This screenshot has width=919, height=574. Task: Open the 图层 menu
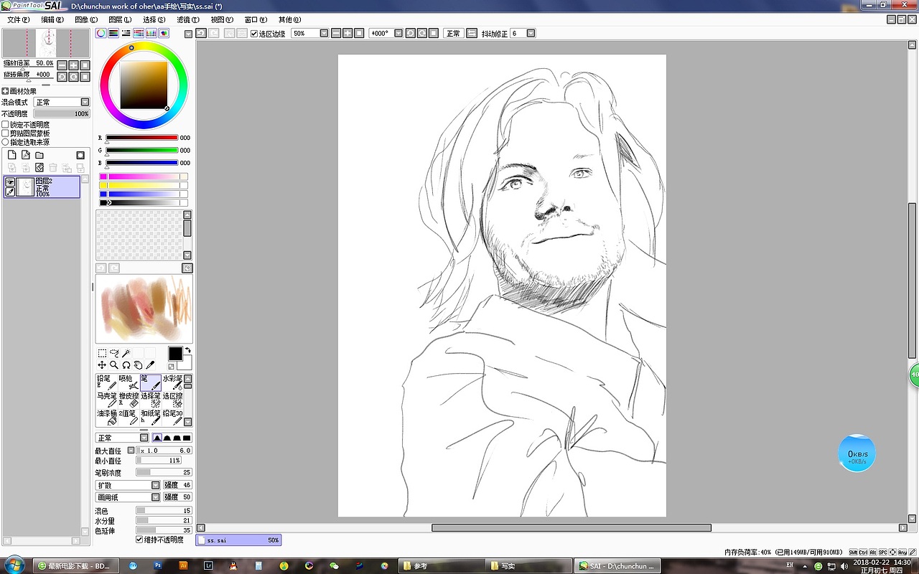click(120, 19)
